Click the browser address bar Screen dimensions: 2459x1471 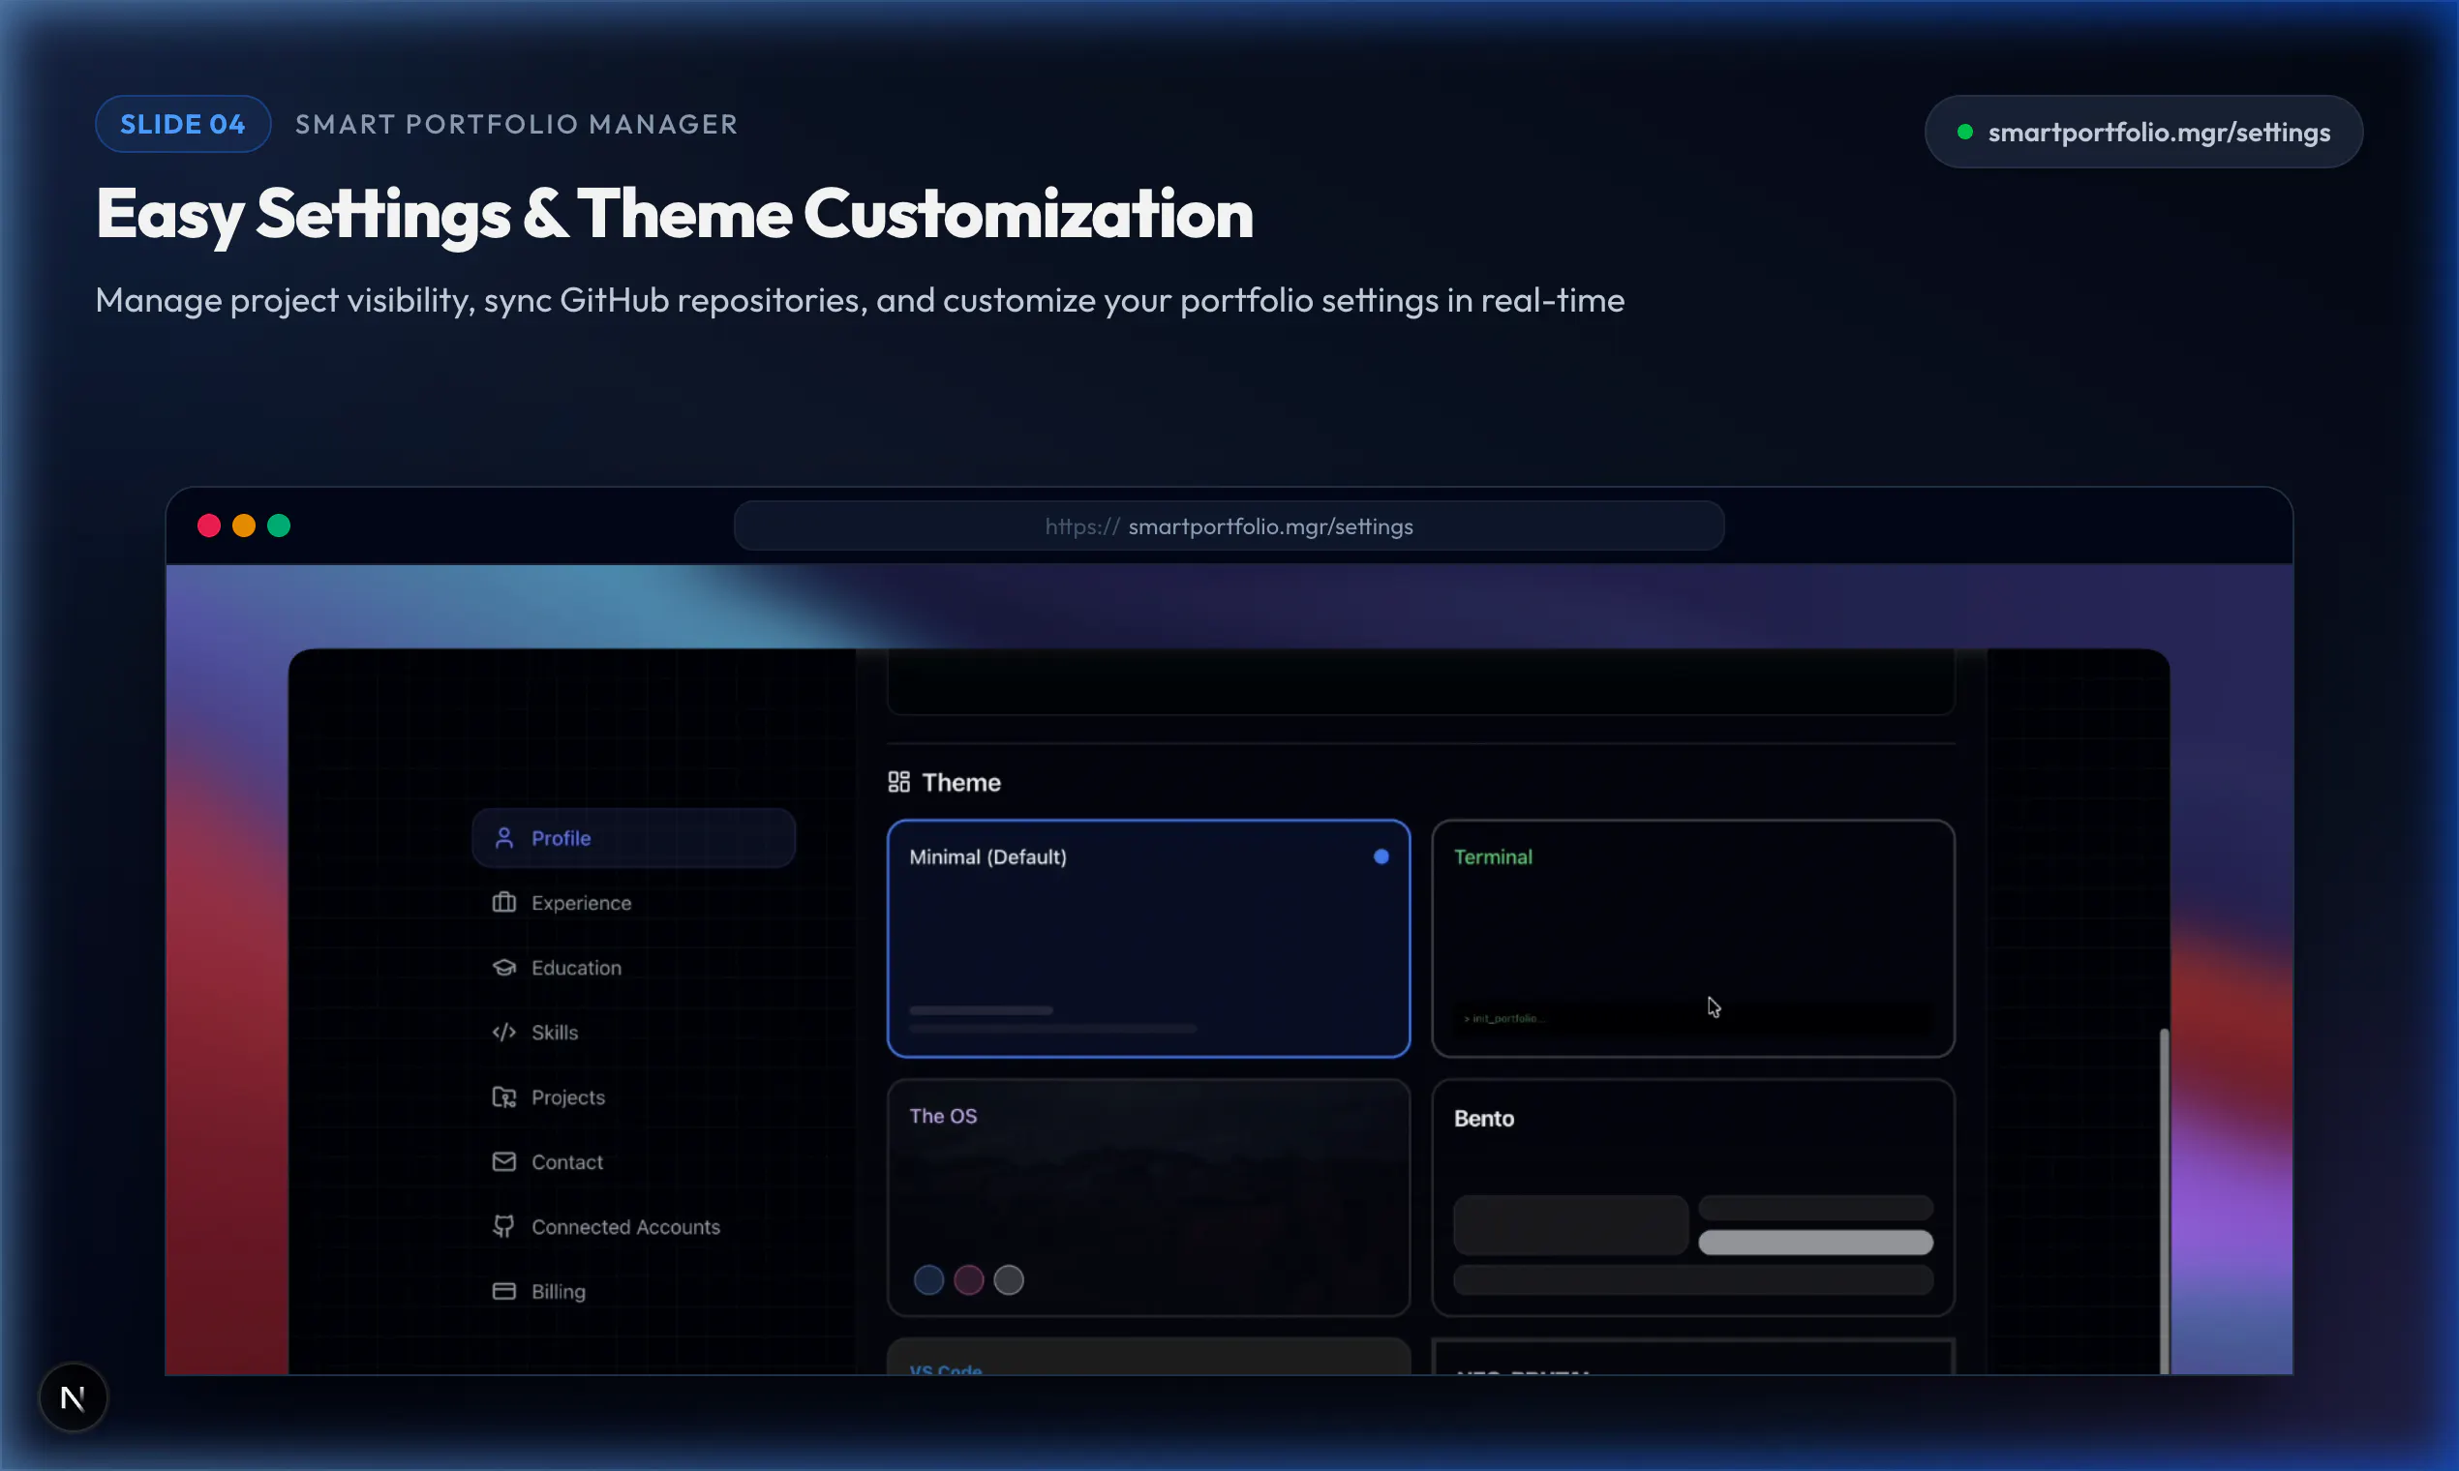tap(1229, 526)
